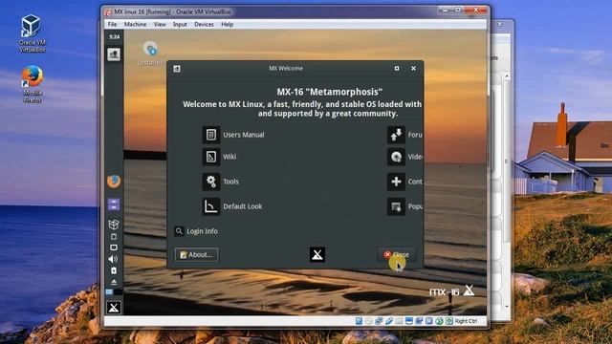Open the Users Manual icon in MX Welcome

click(211, 135)
